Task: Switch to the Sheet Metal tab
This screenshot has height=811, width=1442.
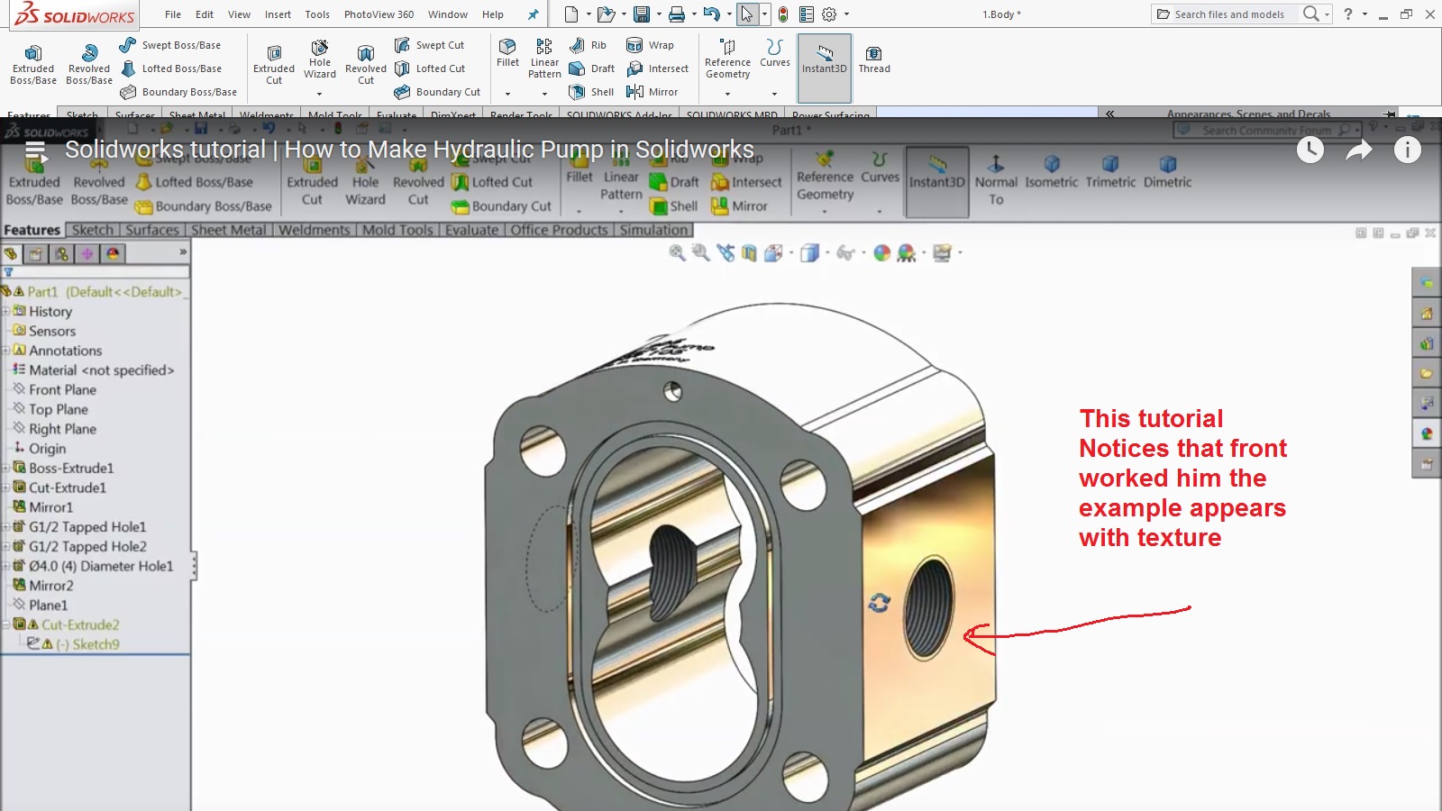Action: 228,230
